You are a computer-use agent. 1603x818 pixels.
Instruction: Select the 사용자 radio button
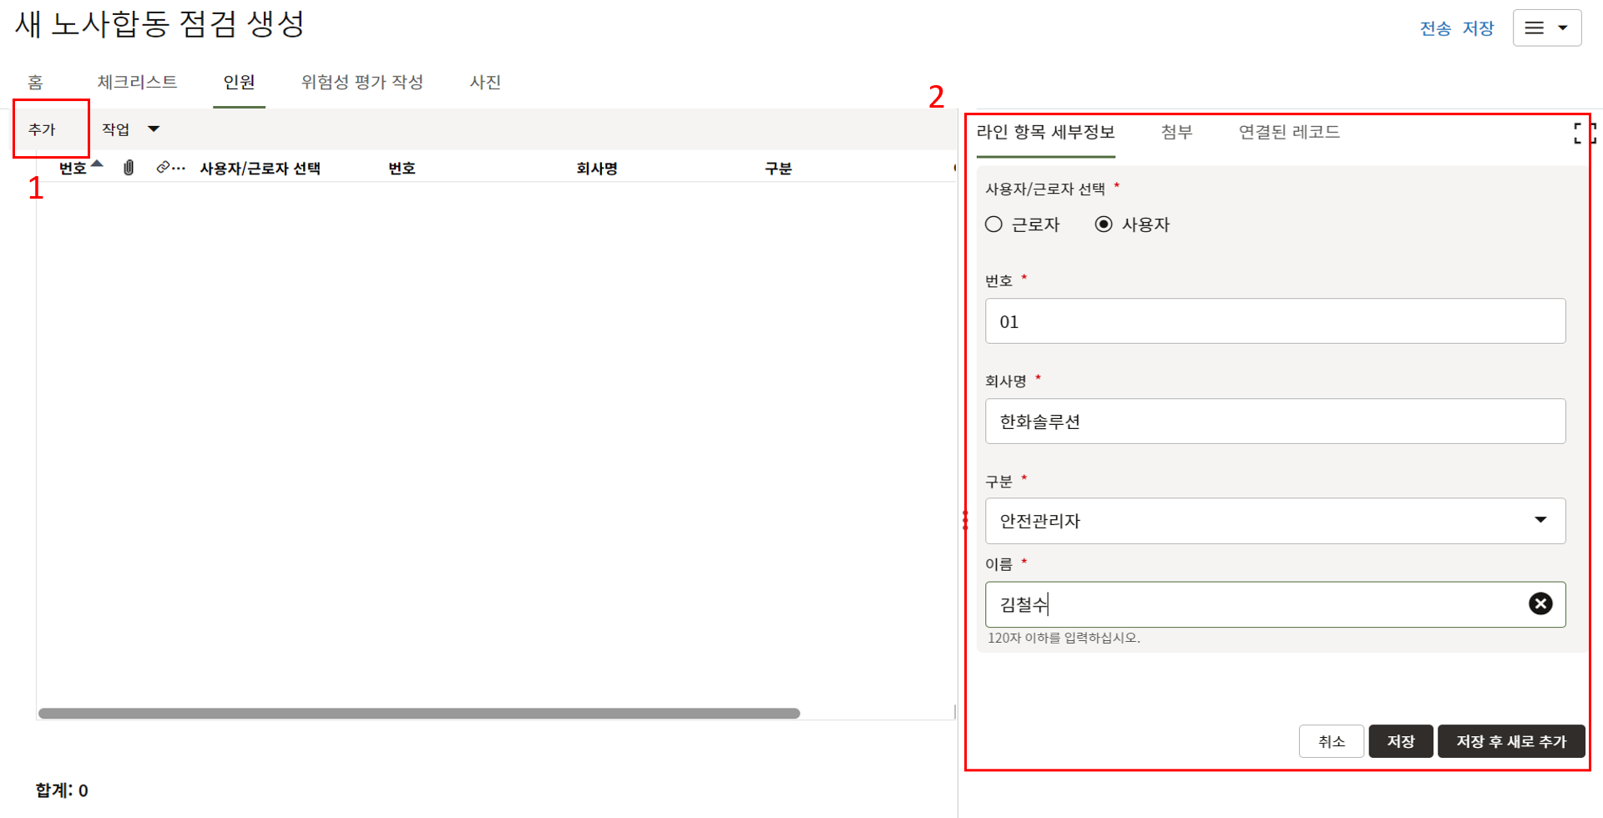pos(1104,225)
